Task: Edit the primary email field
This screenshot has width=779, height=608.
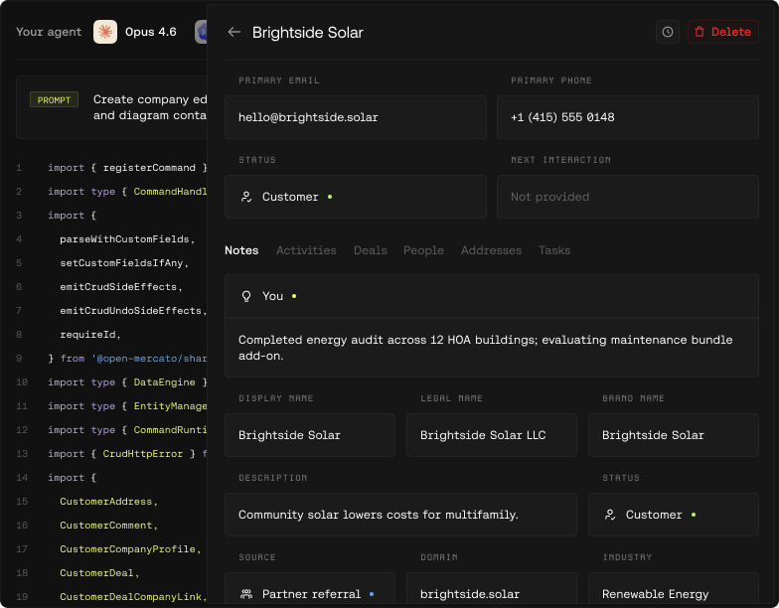Action: pyautogui.click(x=356, y=117)
